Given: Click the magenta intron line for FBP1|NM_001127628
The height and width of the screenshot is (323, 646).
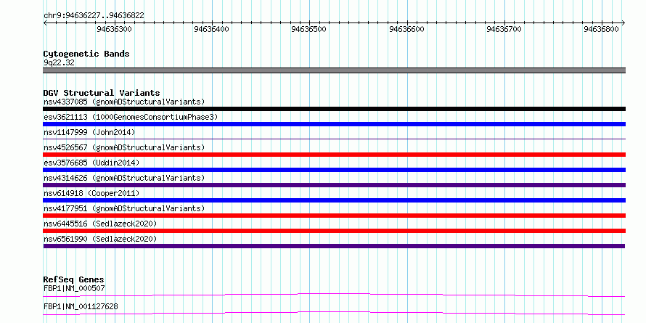Looking at the screenshot, I should click(334, 313).
